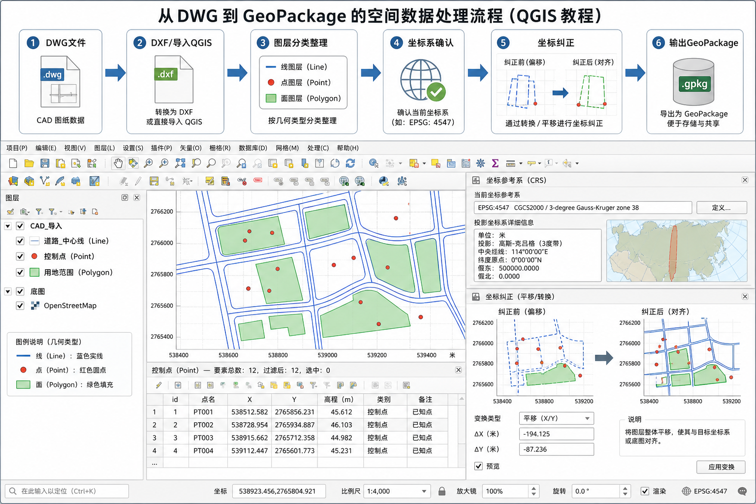Click the Zoom Full extent icon
Viewport: 756px width, 504px height.
click(180, 163)
